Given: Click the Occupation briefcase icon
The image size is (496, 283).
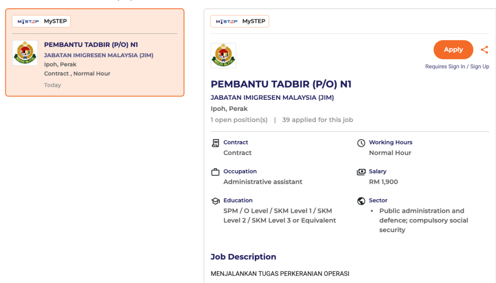Looking at the screenshot, I should [x=216, y=172].
